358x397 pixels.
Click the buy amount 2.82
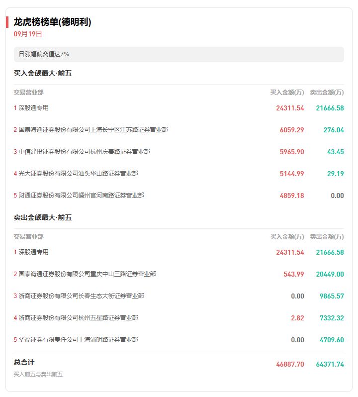click(297, 318)
